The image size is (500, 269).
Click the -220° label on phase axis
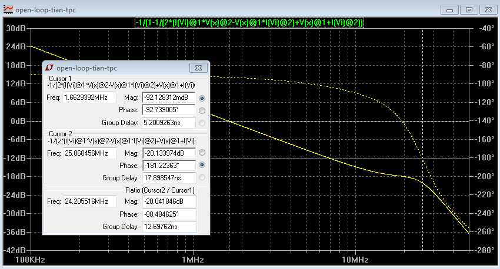(x=485, y=194)
